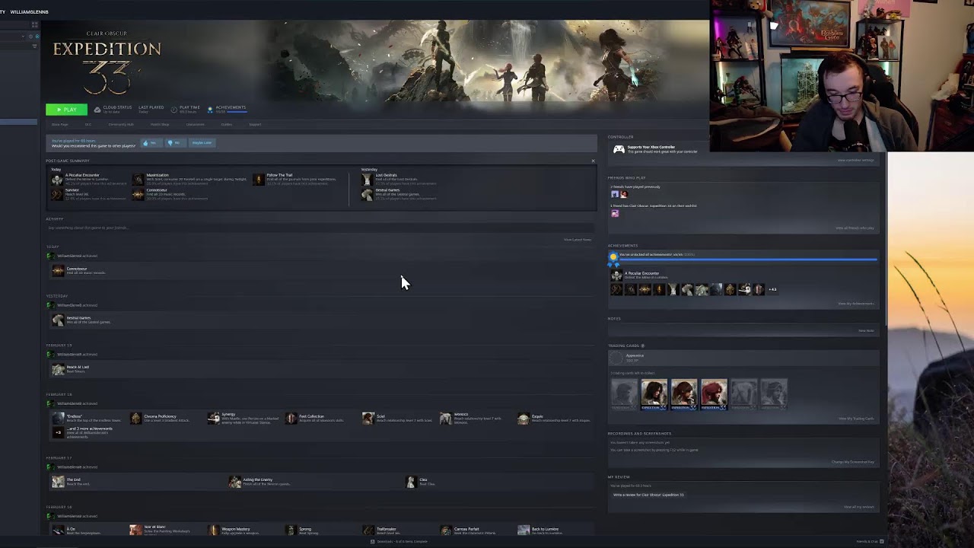Image resolution: width=974 pixels, height=548 pixels.
Task: Click Gestral Games icon in Post-Game Summary
Action: pos(367,194)
